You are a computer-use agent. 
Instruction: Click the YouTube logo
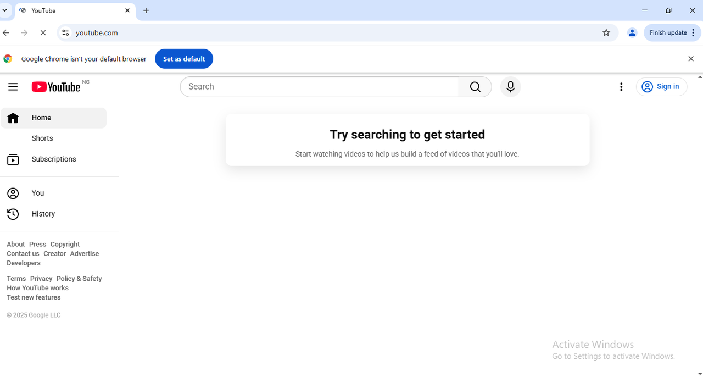56,87
